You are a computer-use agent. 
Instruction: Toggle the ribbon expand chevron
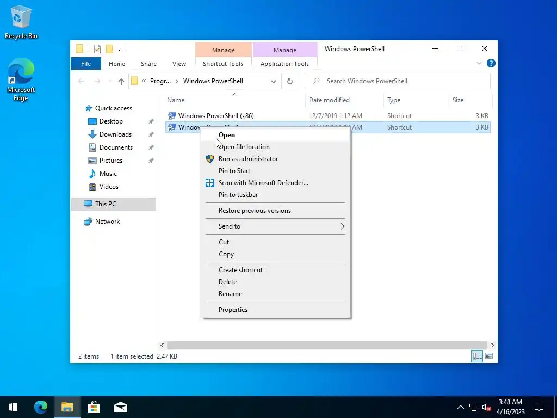pyautogui.click(x=479, y=63)
